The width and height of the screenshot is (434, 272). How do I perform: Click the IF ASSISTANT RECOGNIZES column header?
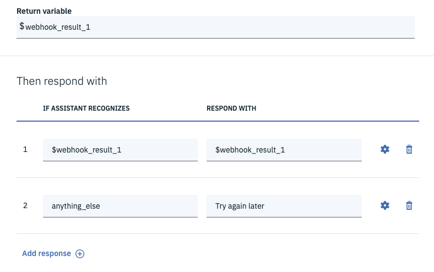point(86,108)
